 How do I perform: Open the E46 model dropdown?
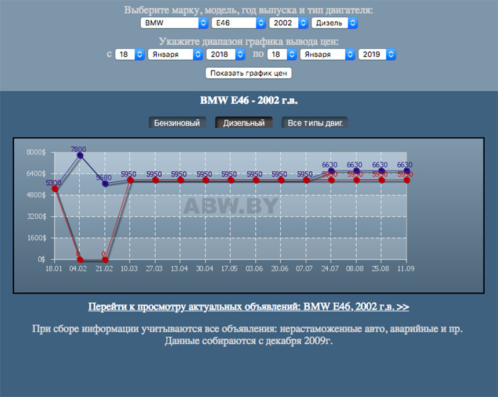click(239, 23)
